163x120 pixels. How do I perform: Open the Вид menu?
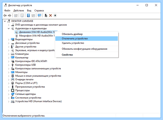(x=29, y=11)
